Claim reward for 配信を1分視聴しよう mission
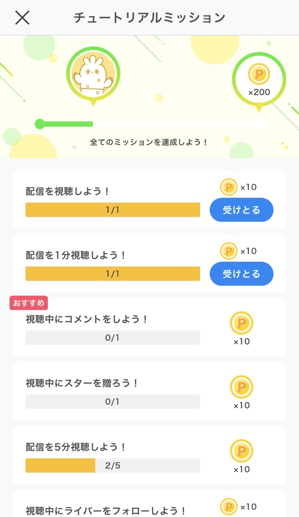 point(241,274)
